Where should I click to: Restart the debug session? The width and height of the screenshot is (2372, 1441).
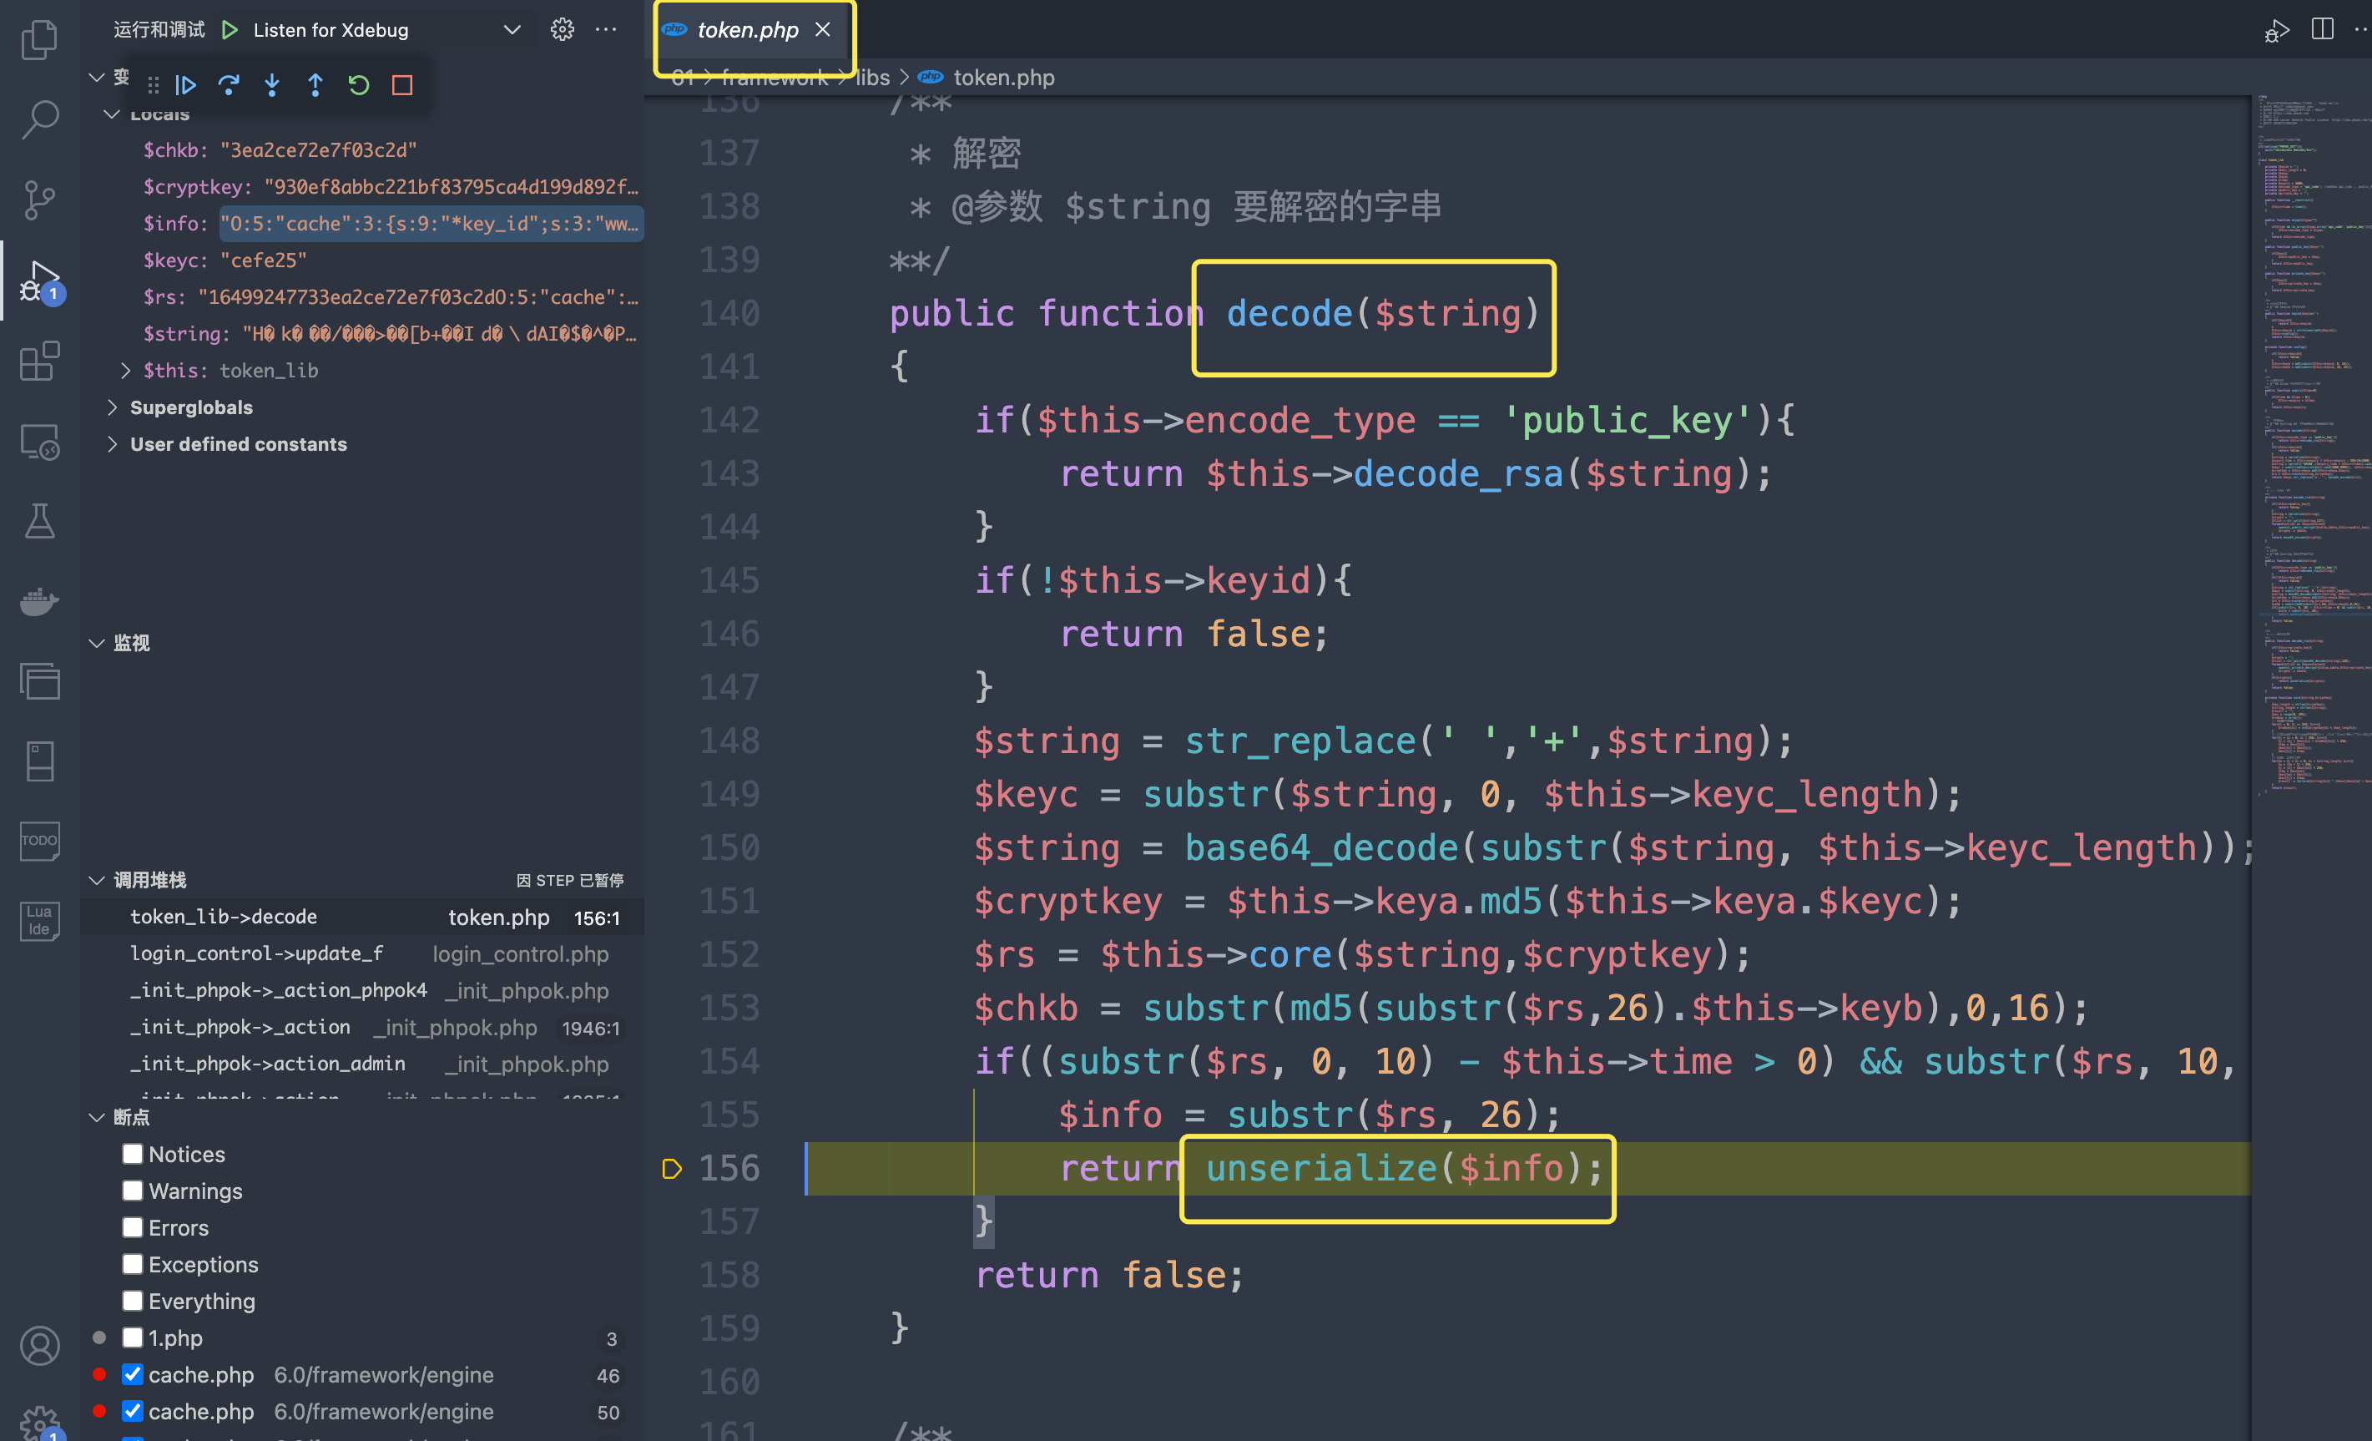point(358,85)
